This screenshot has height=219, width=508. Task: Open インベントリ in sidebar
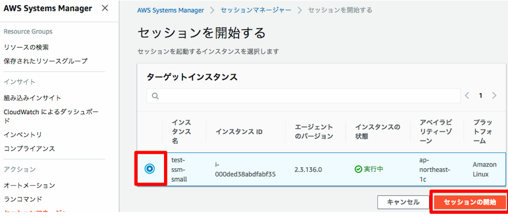coord(23,135)
